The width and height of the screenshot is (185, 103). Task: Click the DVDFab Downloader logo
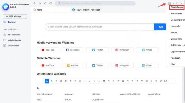point(6,7)
